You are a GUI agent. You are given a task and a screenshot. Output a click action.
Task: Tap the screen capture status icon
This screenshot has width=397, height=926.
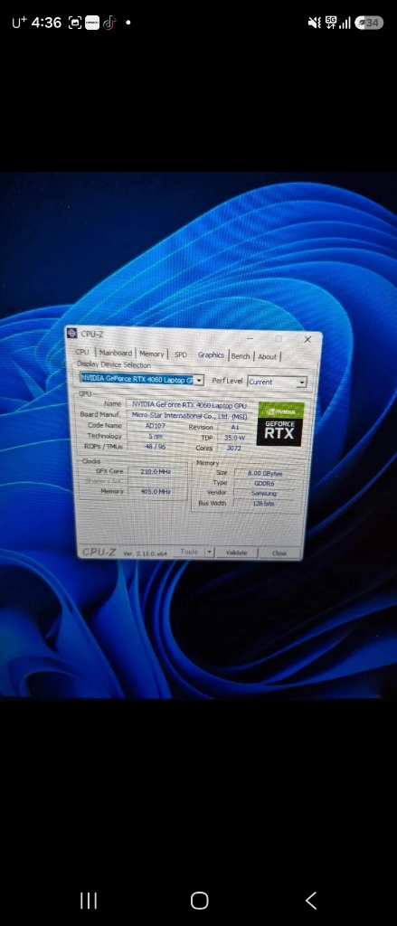(x=75, y=23)
